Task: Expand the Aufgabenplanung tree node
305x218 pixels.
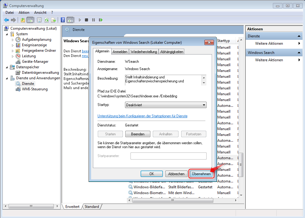Action: 13,39
